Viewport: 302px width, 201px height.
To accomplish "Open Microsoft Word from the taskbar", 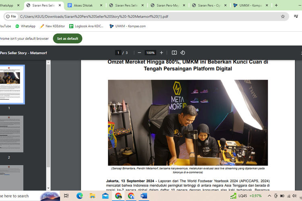I will [144, 196].
